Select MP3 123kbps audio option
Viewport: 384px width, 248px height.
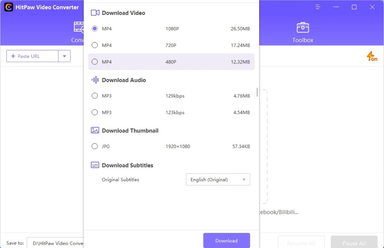(x=95, y=112)
